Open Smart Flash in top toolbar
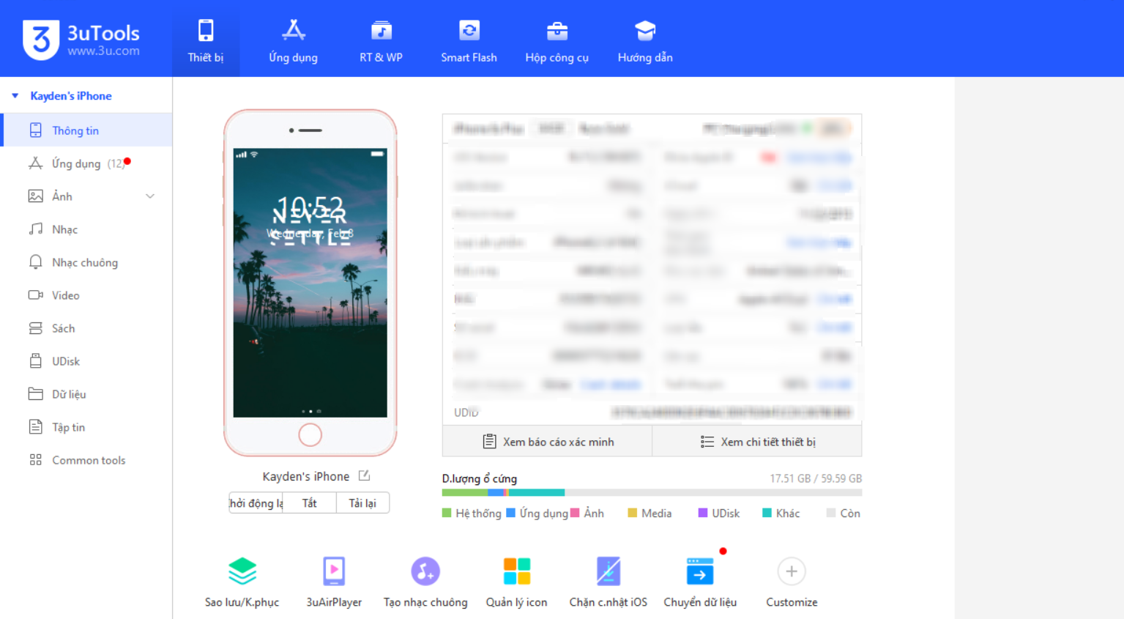Viewport: 1124px width, 619px height. pyautogui.click(x=469, y=40)
